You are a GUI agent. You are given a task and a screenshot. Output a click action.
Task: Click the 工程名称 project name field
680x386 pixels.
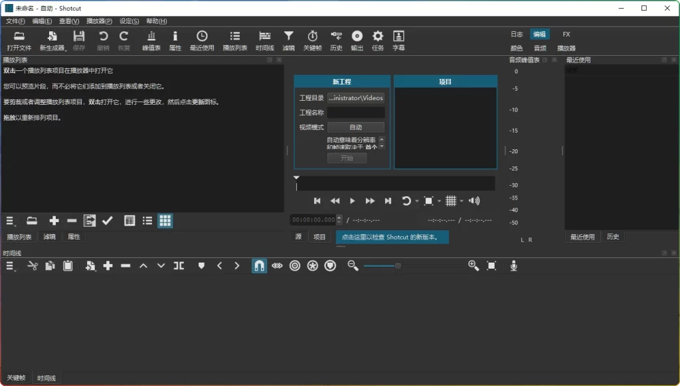[356, 112]
